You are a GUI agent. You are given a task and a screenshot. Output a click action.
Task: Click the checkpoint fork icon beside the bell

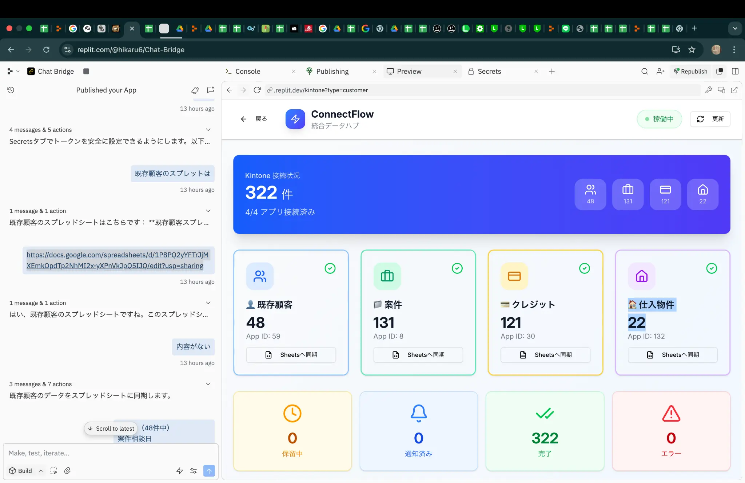click(210, 90)
